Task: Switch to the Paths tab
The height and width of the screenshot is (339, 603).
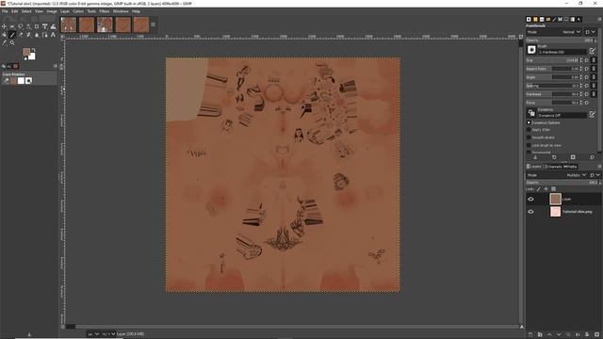Action: click(570, 167)
